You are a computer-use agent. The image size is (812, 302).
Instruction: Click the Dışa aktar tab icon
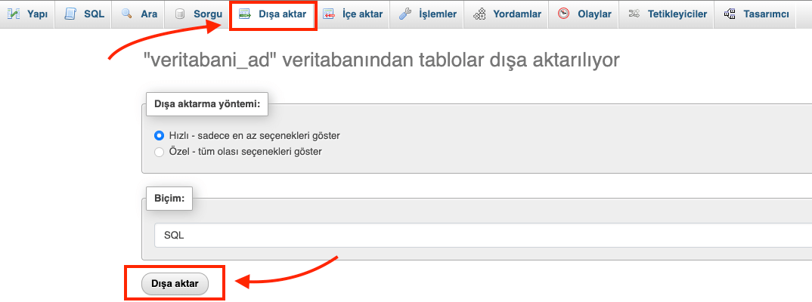[245, 14]
